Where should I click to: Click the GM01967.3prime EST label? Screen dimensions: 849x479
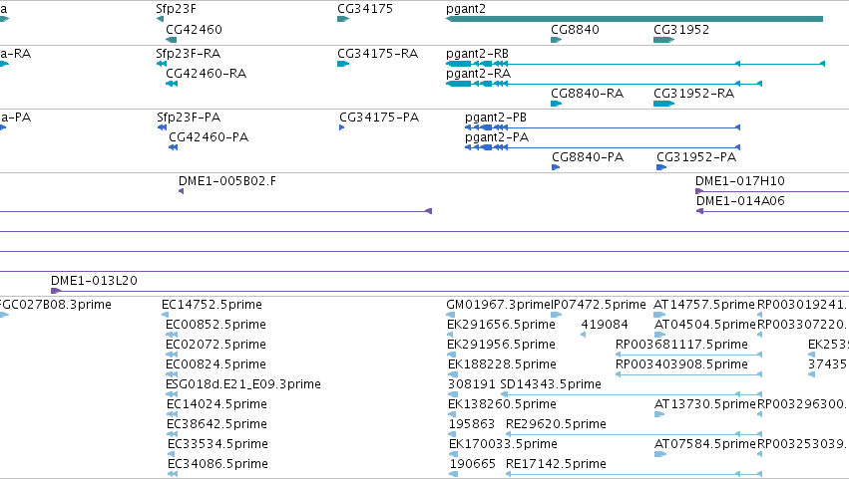pos(498,305)
